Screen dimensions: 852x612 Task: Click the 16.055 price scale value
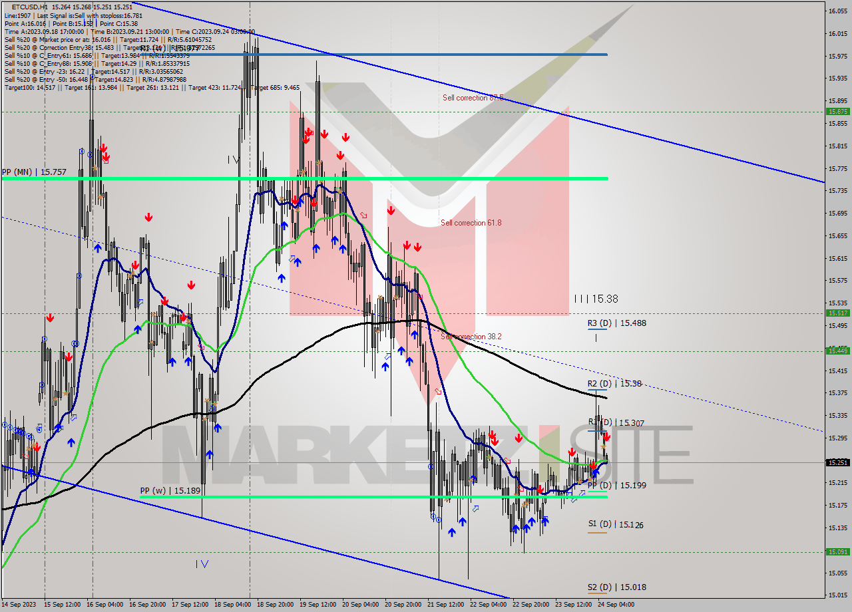coord(837,11)
